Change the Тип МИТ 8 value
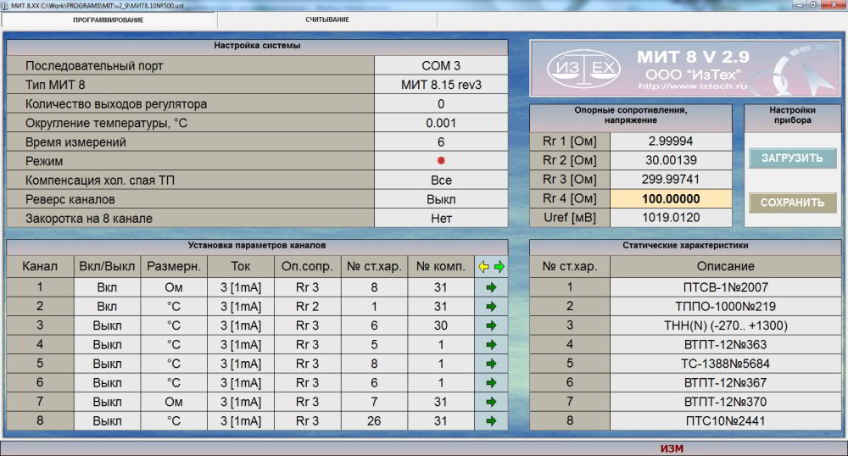 pos(441,85)
